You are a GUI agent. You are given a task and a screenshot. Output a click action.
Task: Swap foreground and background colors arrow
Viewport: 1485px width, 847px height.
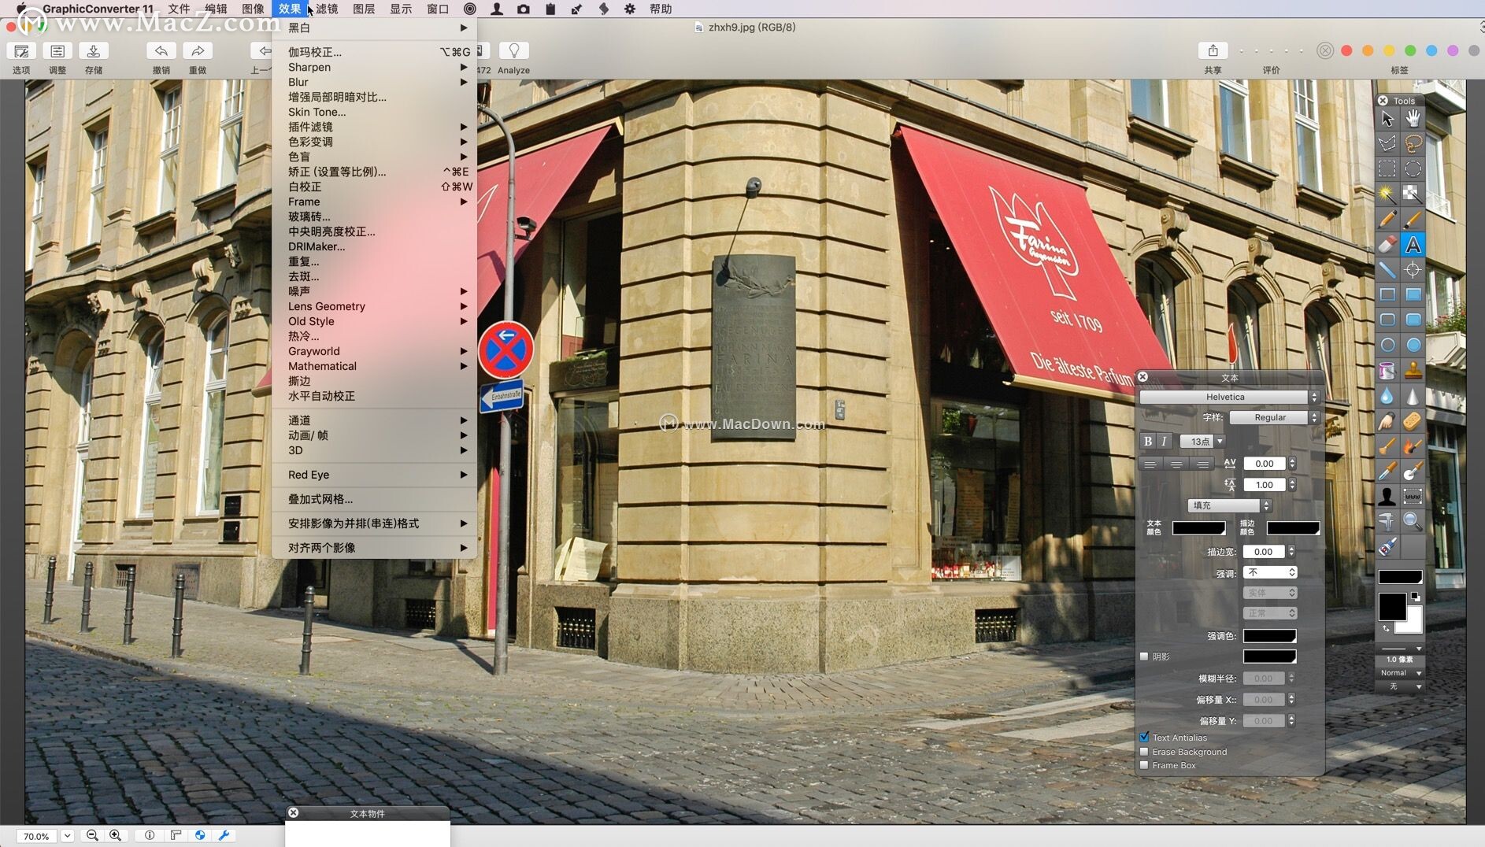(x=1386, y=628)
